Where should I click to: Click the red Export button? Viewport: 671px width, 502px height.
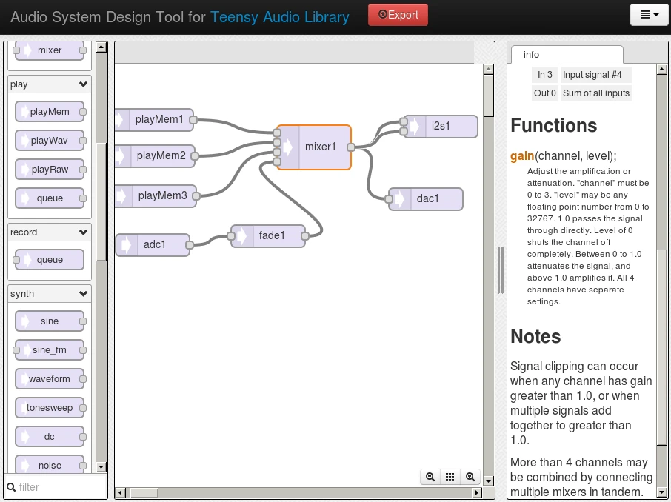[398, 15]
